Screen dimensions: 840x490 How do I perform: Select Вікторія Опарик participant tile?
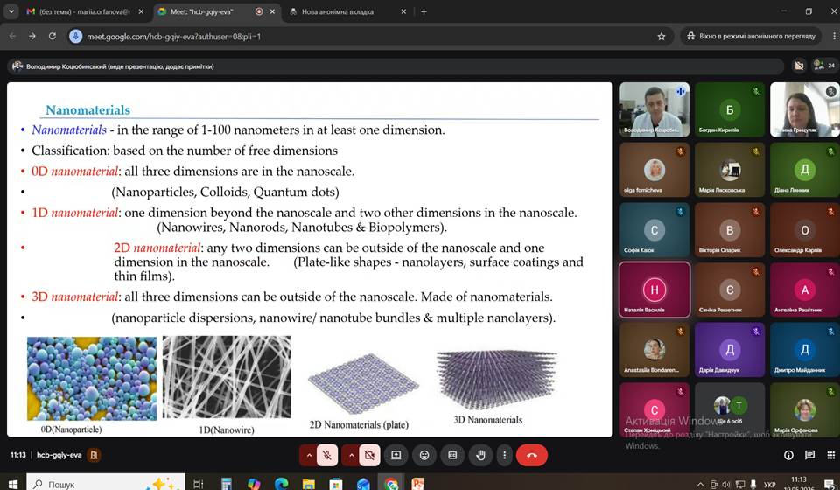730,230
